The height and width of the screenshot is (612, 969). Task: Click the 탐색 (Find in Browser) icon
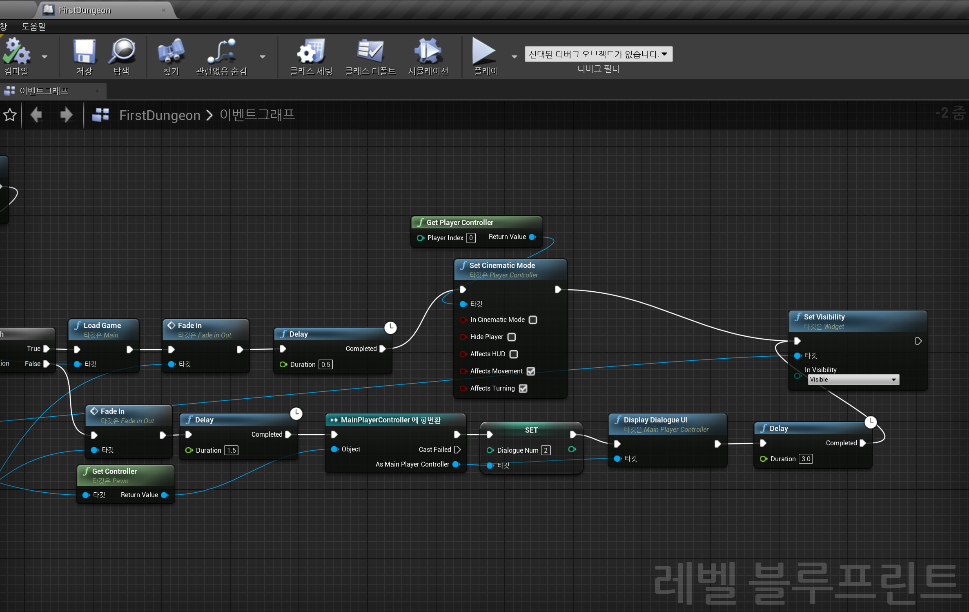[x=121, y=57]
